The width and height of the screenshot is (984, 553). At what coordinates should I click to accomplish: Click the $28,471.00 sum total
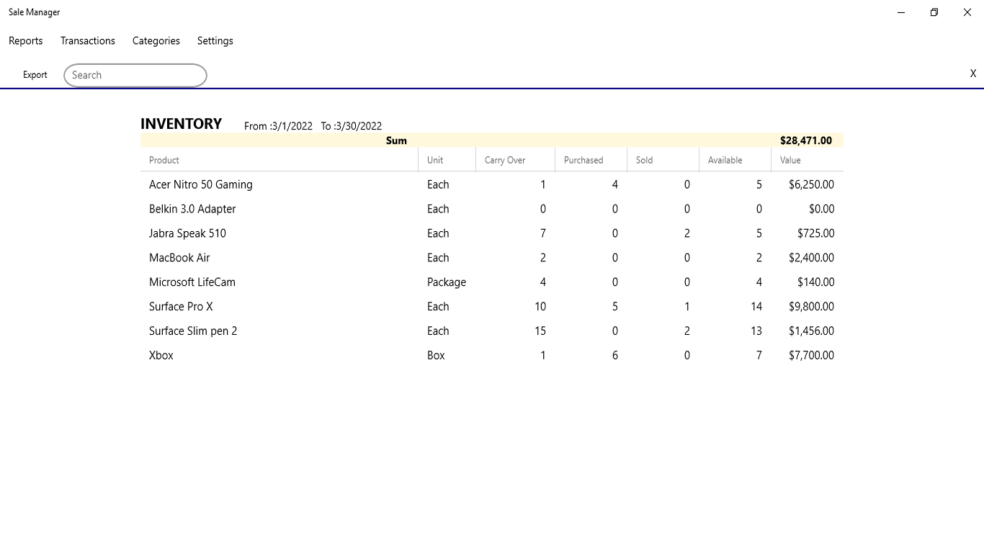click(x=806, y=140)
